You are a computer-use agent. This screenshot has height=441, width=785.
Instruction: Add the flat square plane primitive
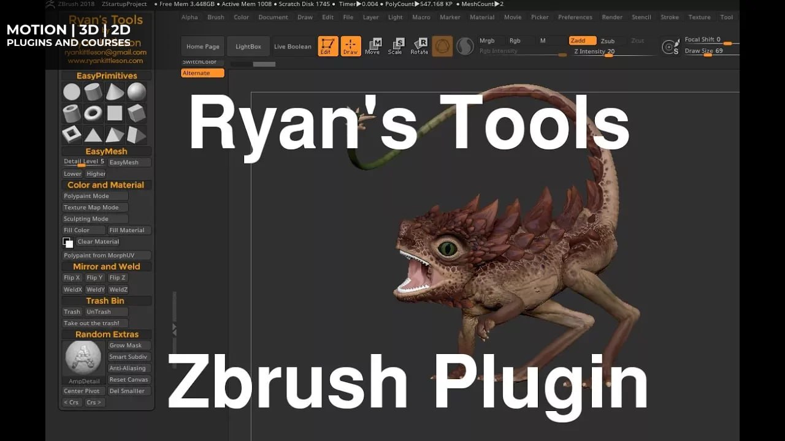coord(115,113)
